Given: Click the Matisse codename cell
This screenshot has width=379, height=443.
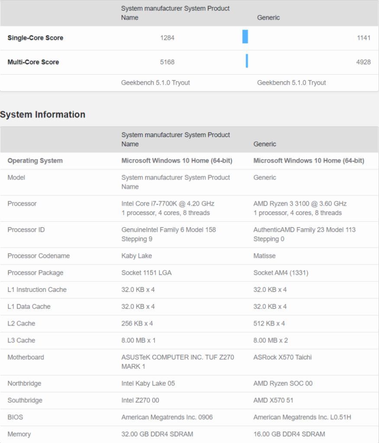Looking at the screenshot, I should point(264,256).
